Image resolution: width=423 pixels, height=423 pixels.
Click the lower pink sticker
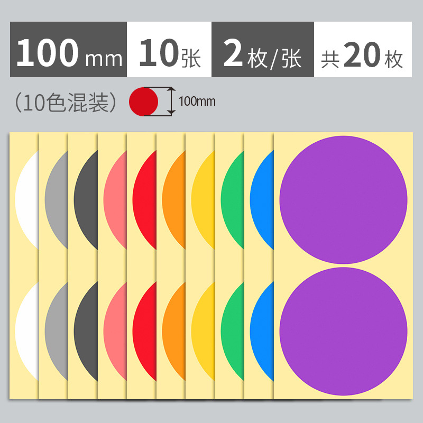tap(115, 332)
